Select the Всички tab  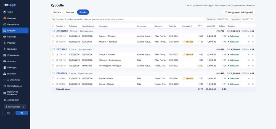tap(83, 12)
